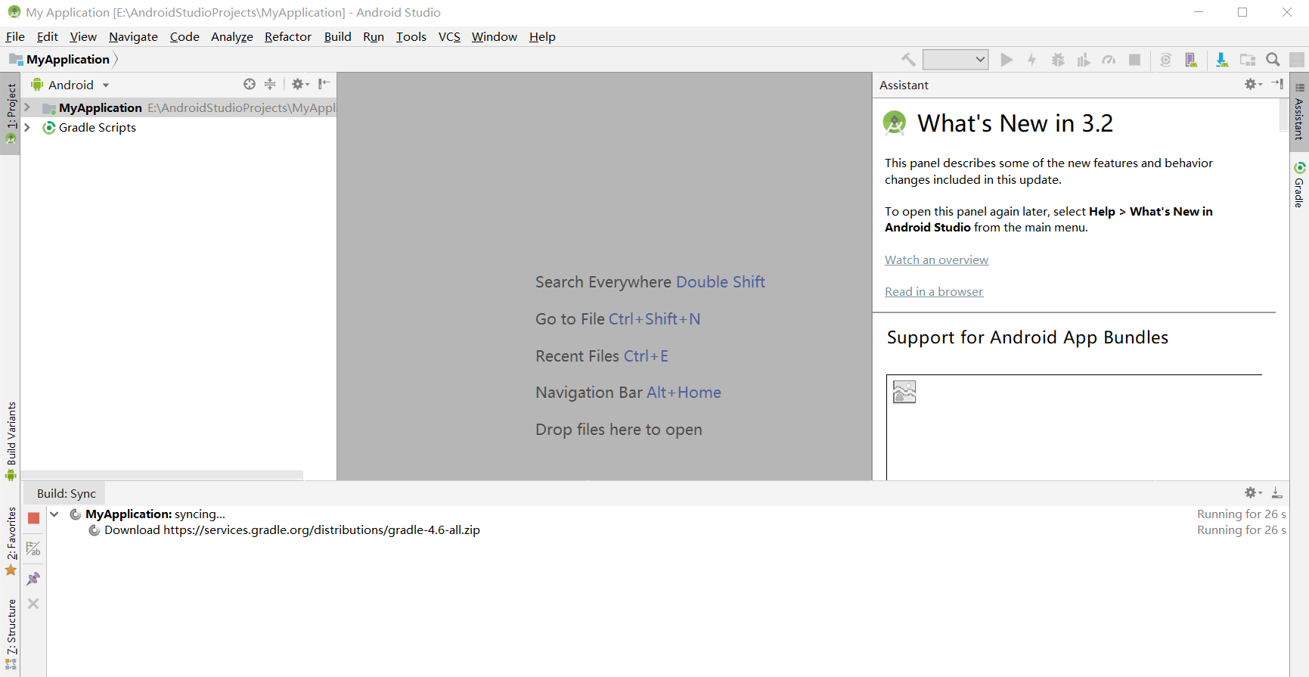Open the Help menu
Viewport: 1309px width, 677px height.
click(x=542, y=36)
